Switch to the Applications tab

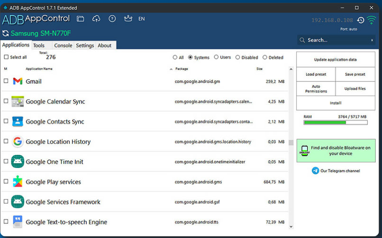click(x=16, y=45)
